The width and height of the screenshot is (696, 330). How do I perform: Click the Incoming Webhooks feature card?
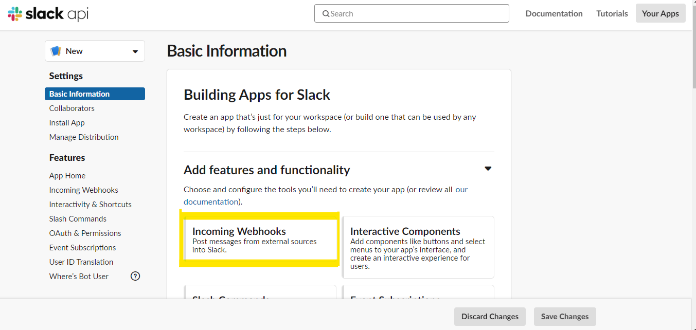pyautogui.click(x=260, y=240)
